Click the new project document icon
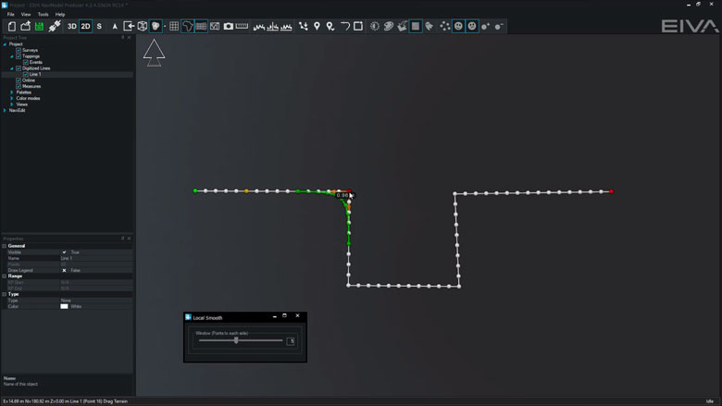The height and width of the screenshot is (406, 722). coord(12,26)
